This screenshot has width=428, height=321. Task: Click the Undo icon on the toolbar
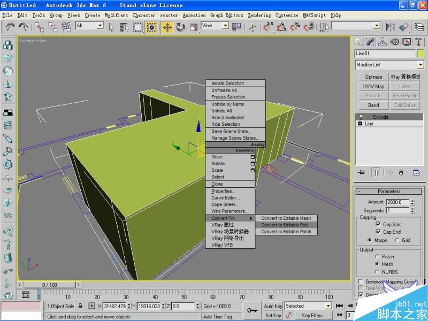(x=10, y=27)
